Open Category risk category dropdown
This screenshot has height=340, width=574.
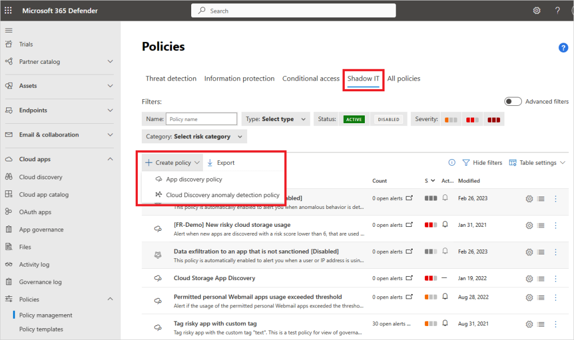(x=194, y=137)
